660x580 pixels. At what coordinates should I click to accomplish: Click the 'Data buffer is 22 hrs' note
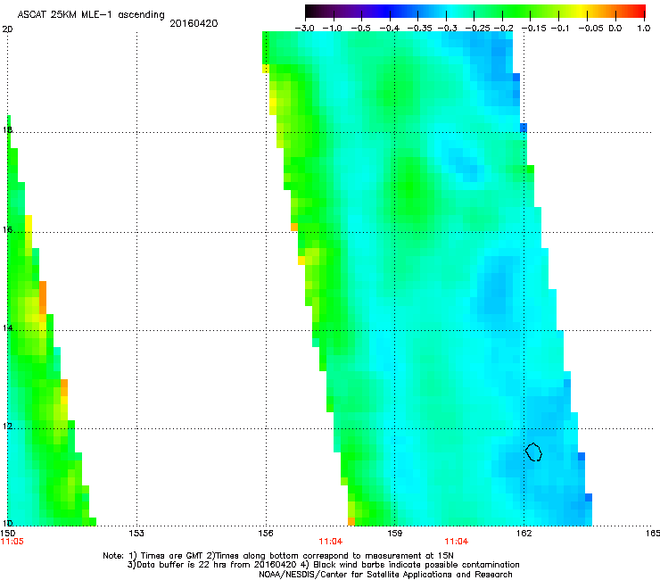click(323, 565)
